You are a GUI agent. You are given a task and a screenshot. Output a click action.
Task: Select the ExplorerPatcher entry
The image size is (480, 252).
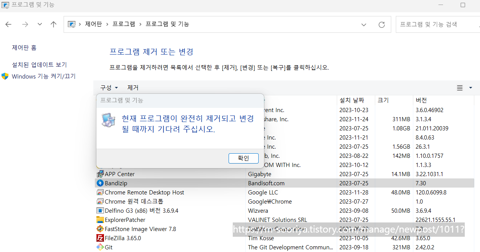pyautogui.click(x=125, y=220)
